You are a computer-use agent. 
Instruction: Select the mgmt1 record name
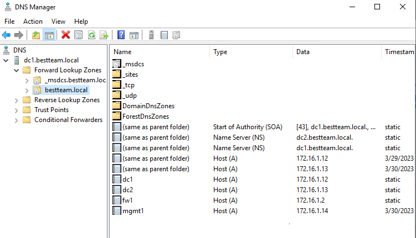pos(133,211)
